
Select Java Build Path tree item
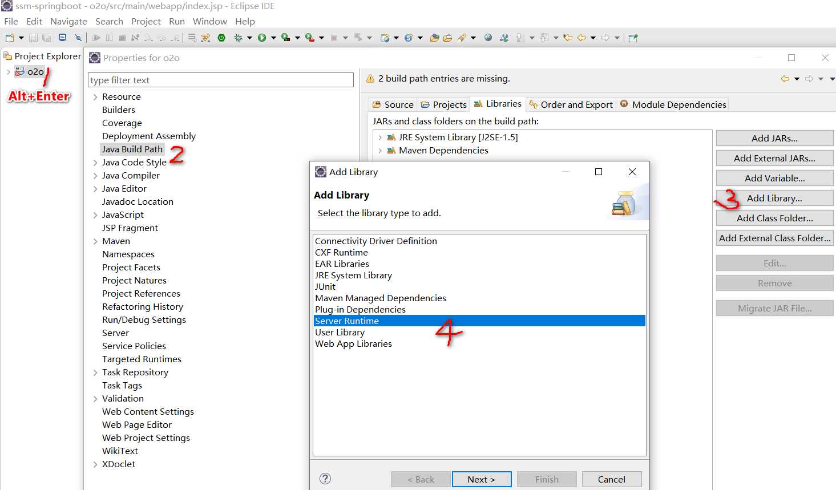pos(132,149)
